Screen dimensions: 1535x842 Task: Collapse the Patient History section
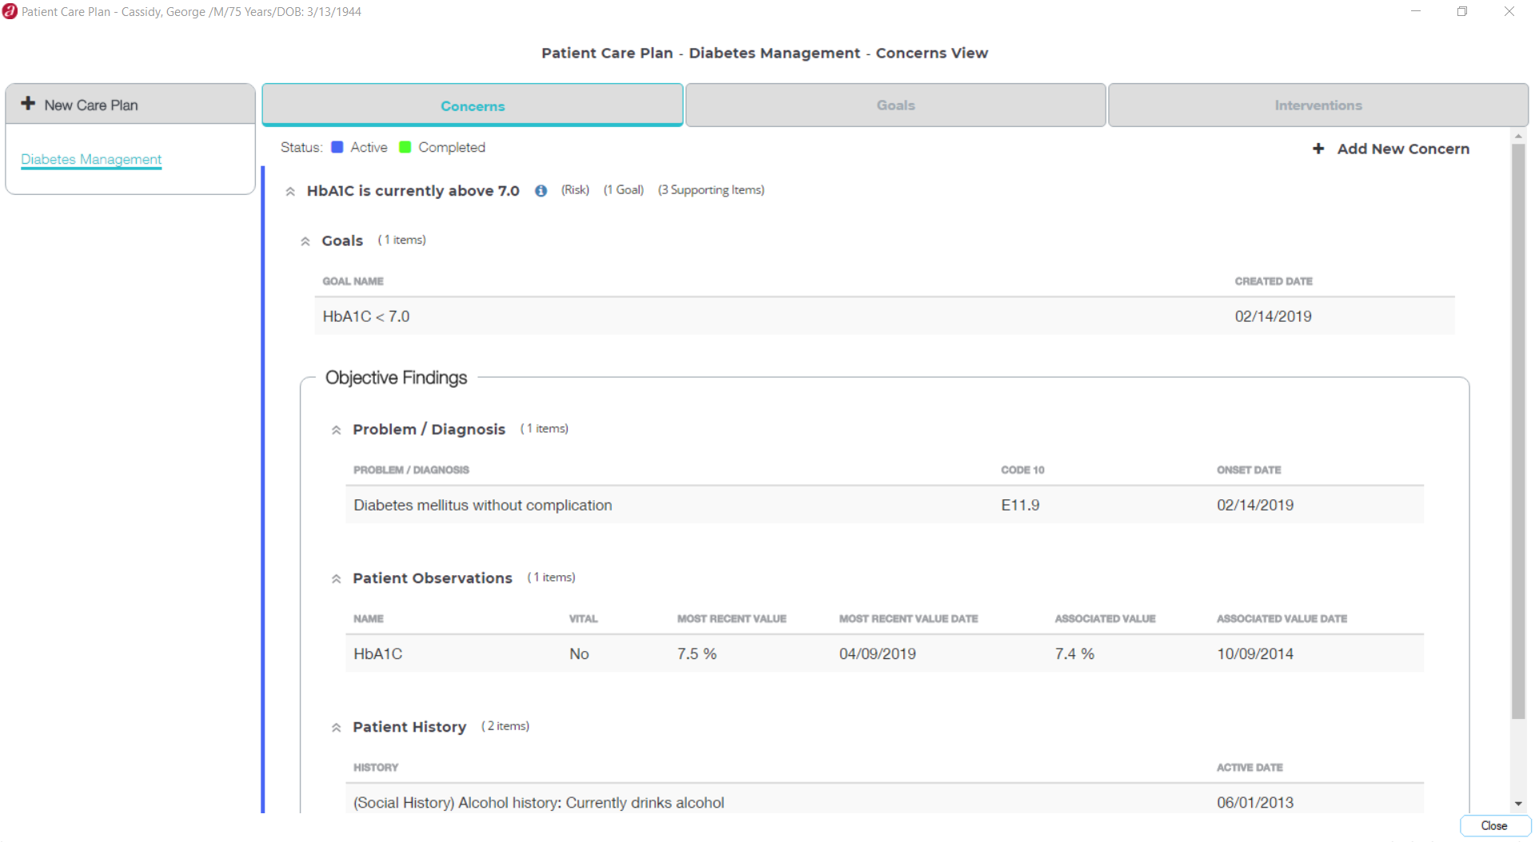(337, 728)
